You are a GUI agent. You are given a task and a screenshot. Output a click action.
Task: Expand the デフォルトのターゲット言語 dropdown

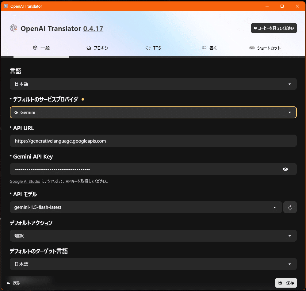pyautogui.click(x=153, y=264)
